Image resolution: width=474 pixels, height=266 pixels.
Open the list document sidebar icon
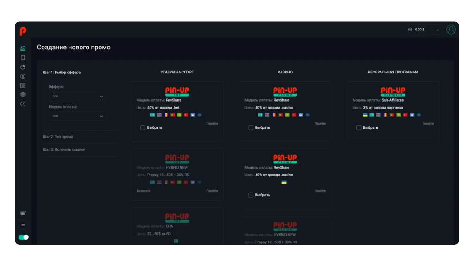click(x=23, y=85)
